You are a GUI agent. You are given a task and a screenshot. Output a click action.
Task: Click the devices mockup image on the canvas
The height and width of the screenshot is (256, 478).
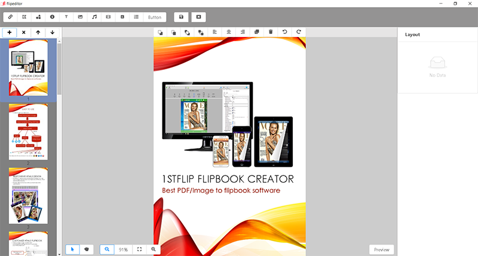[228, 125]
